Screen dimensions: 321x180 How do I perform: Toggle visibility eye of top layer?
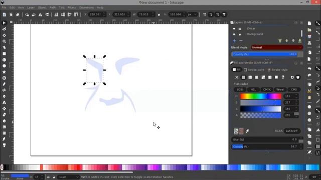pos(234,29)
